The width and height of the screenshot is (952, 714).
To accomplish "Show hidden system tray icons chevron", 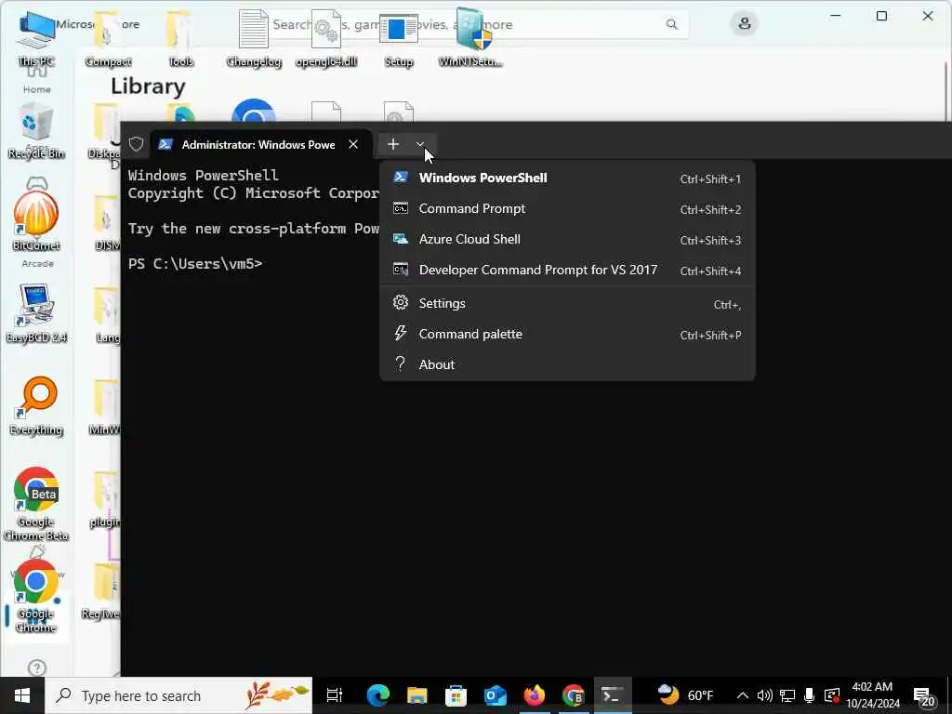I will click(x=743, y=695).
